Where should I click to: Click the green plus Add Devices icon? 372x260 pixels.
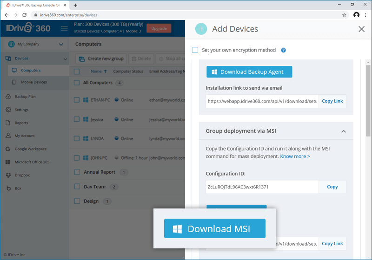201,29
